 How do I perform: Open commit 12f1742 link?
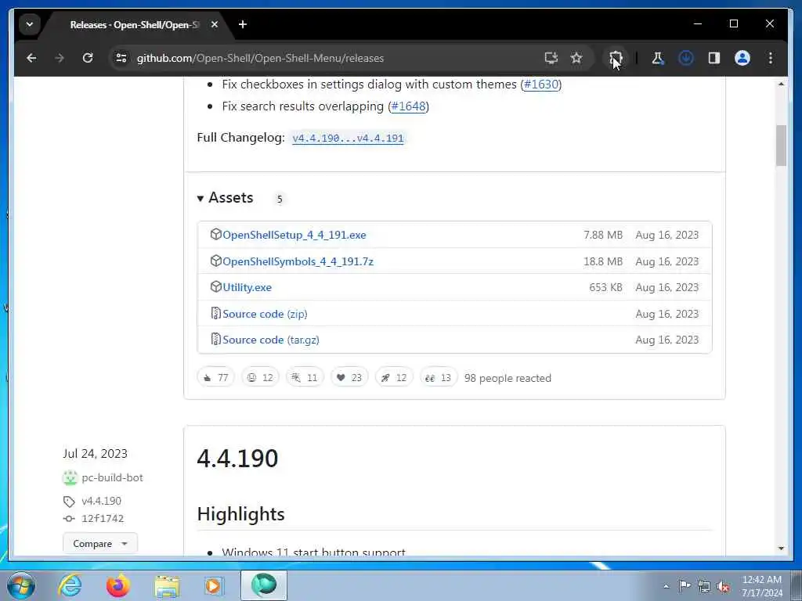[103, 518]
